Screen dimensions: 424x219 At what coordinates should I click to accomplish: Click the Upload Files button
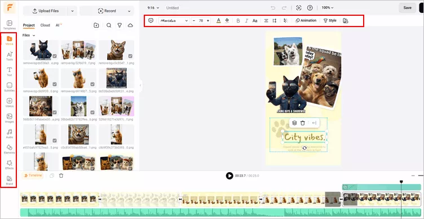46,11
